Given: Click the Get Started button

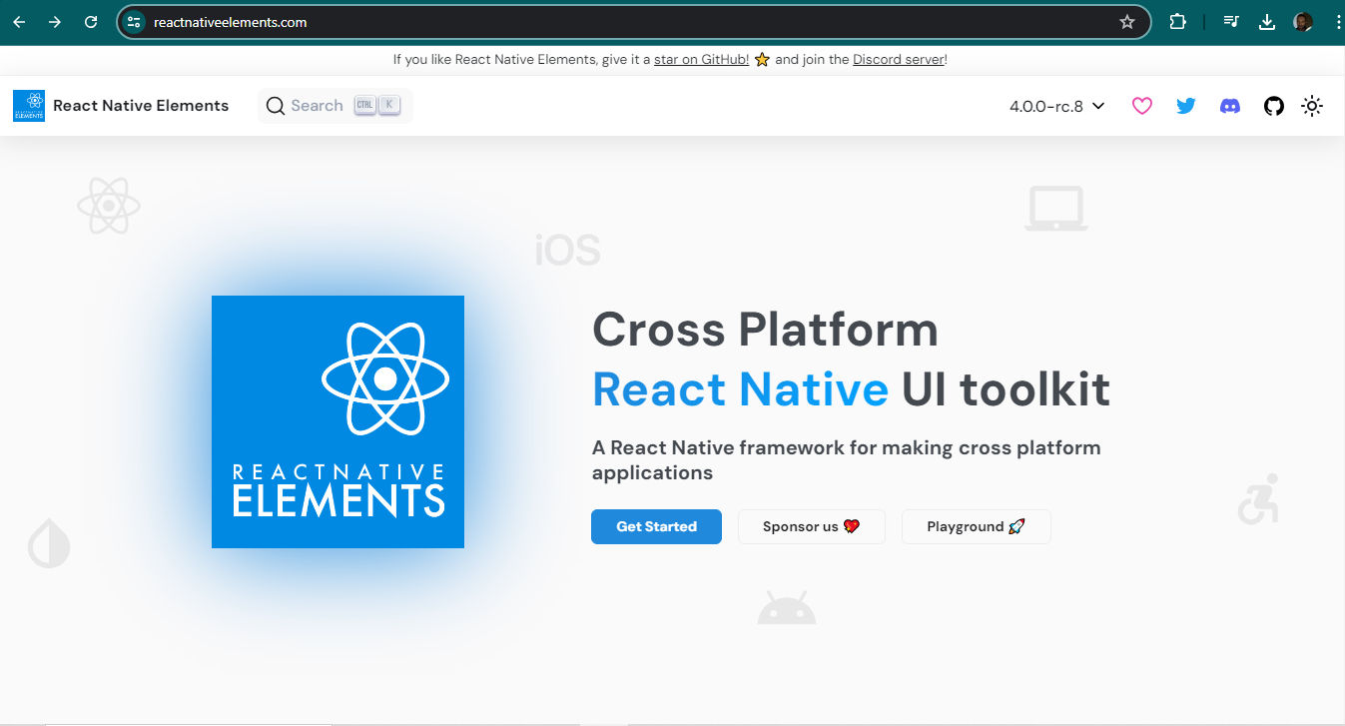Looking at the screenshot, I should pos(656,526).
